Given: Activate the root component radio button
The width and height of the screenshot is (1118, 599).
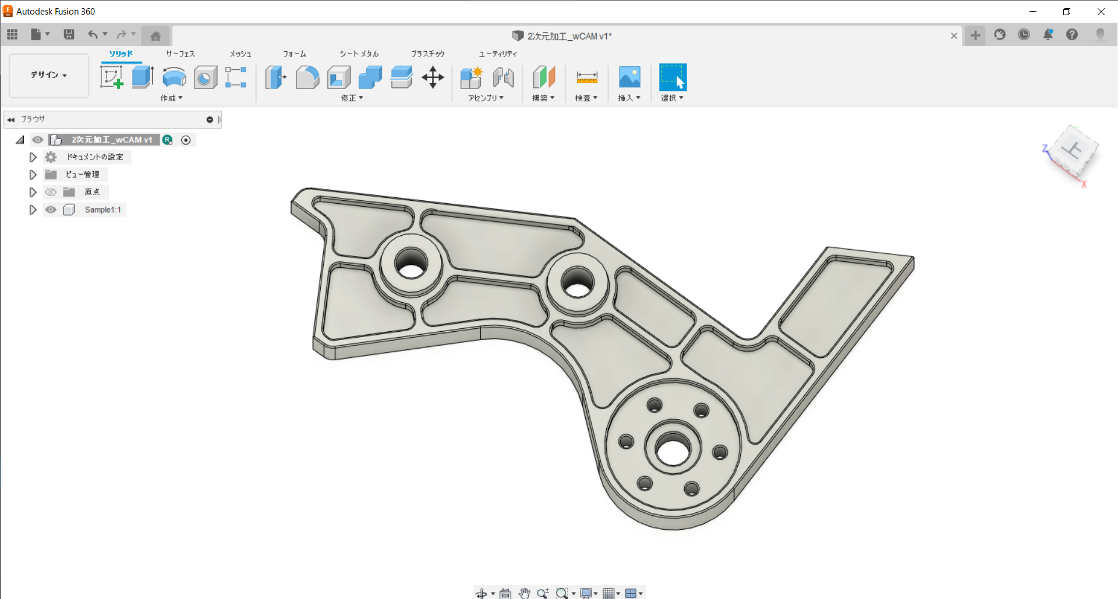Looking at the screenshot, I should pos(186,140).
